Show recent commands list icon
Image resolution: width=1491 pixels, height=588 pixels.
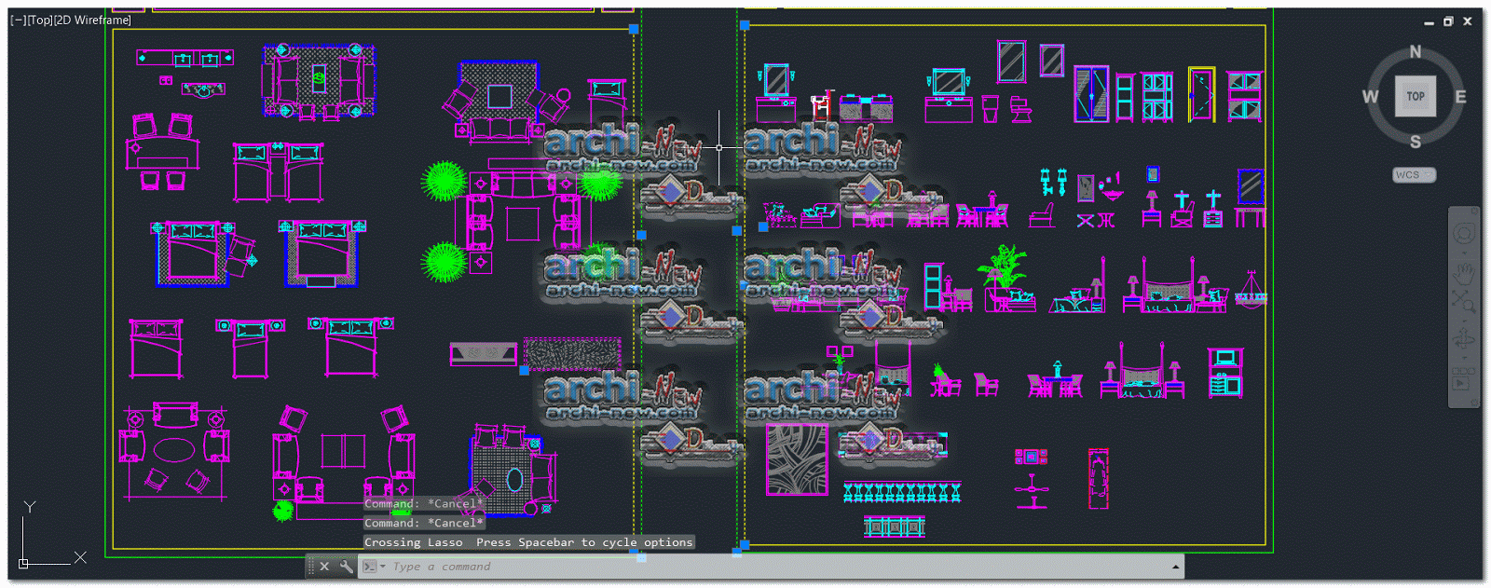click(369, 567)
